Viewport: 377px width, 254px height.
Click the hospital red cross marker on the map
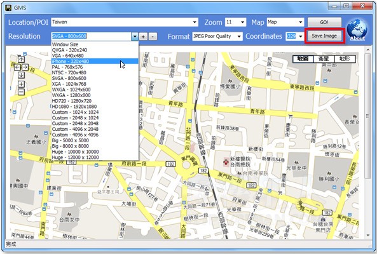pyautogui.click(x=226, y=162)
